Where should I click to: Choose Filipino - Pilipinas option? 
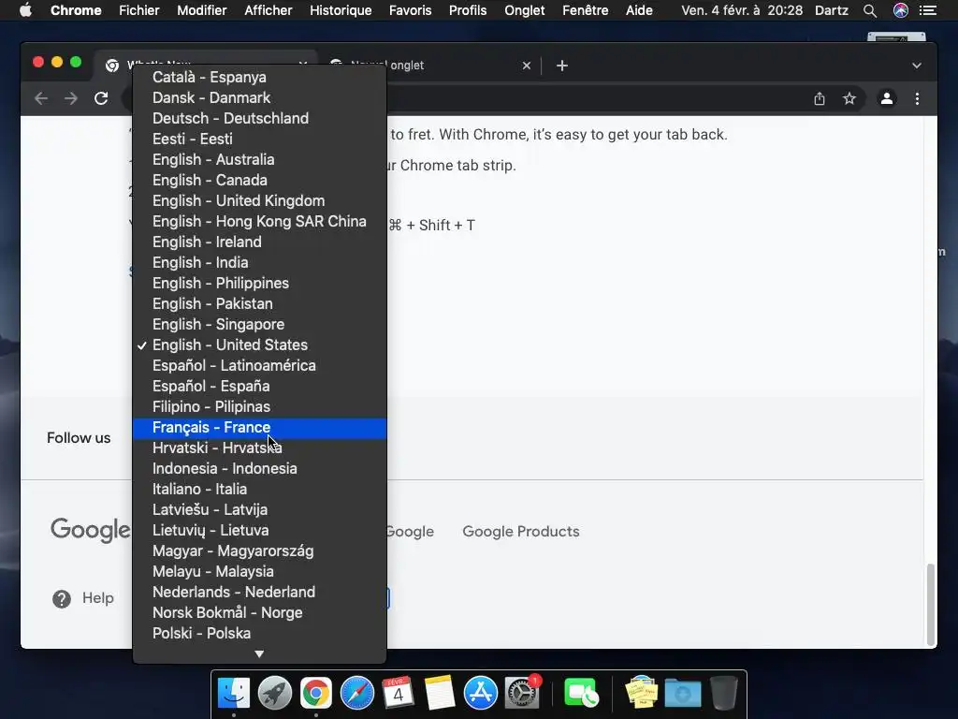pyautogui.click(x=259, y=406)
